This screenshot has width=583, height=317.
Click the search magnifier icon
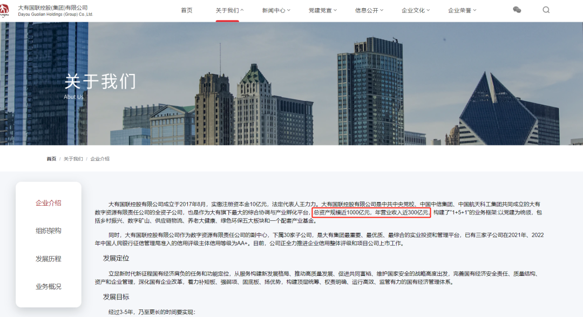coord(546,10)
